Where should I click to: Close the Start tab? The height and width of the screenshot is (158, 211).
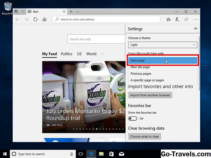tap(64, 11)
